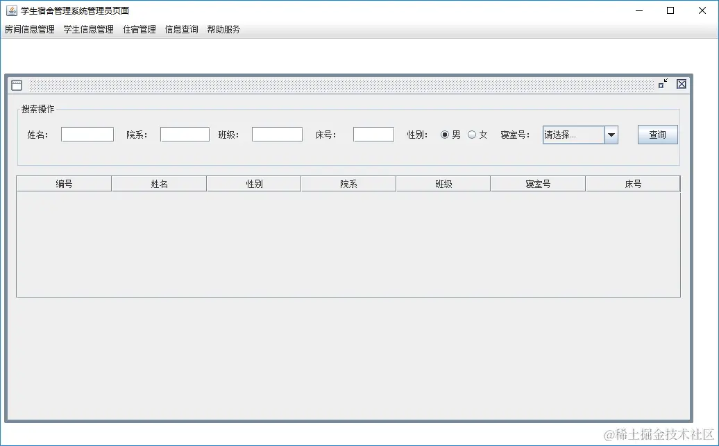Open the 信息查询 menu
Image resolution: width=719 pixels, height=446 pixels.
click(180, 29)
